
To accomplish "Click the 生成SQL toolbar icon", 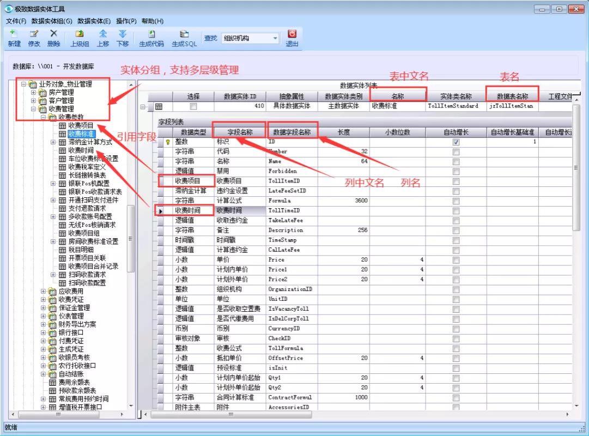I will click(x=184, y=34).
